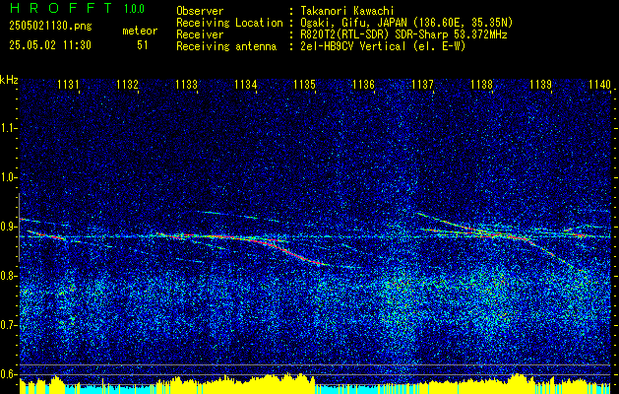Click the Receiver field label
619x394 pixels.
[200, 34]
